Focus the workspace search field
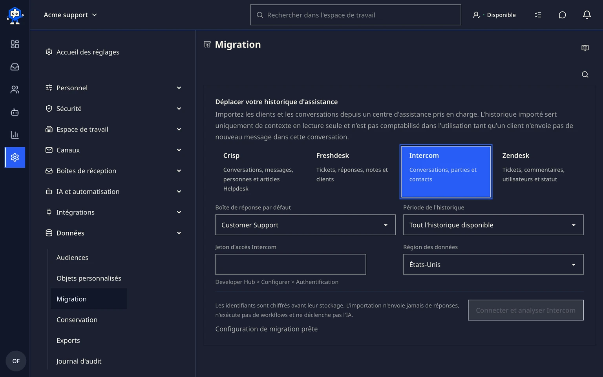Image resolution: width=603 pixels, height=377 pixels. [x=356, y=15]
